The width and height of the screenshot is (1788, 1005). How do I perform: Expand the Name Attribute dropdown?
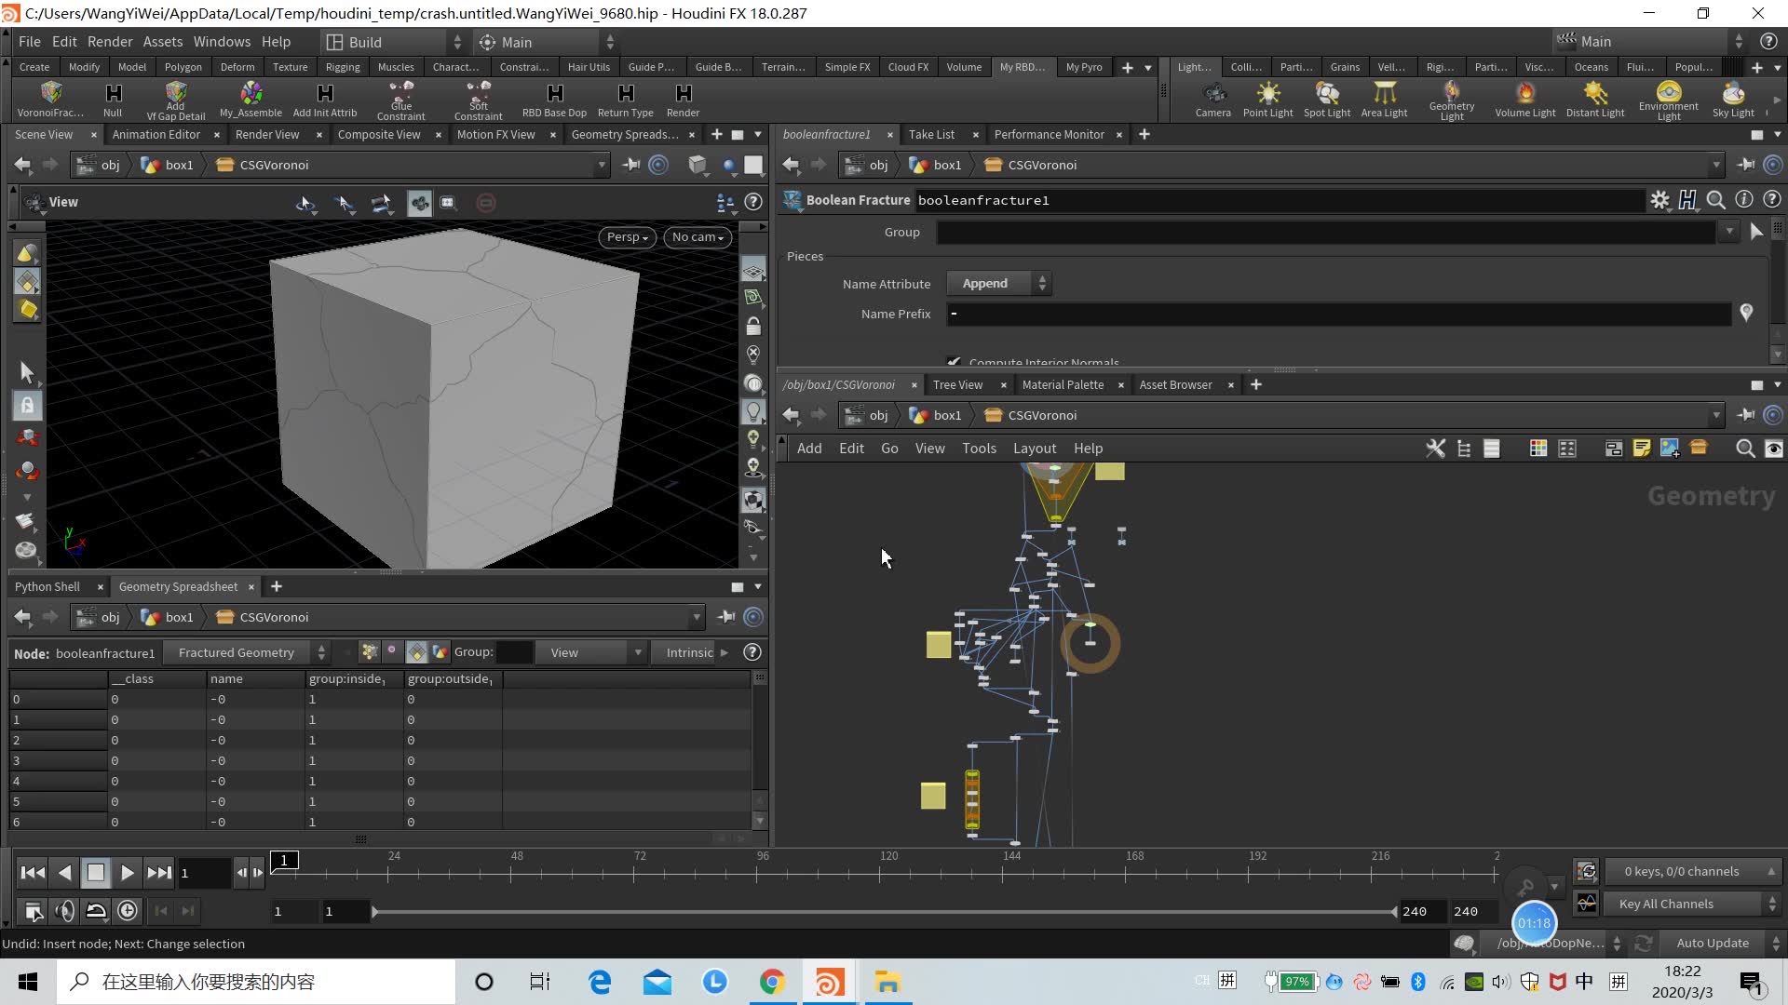[x=1001, y=284]
